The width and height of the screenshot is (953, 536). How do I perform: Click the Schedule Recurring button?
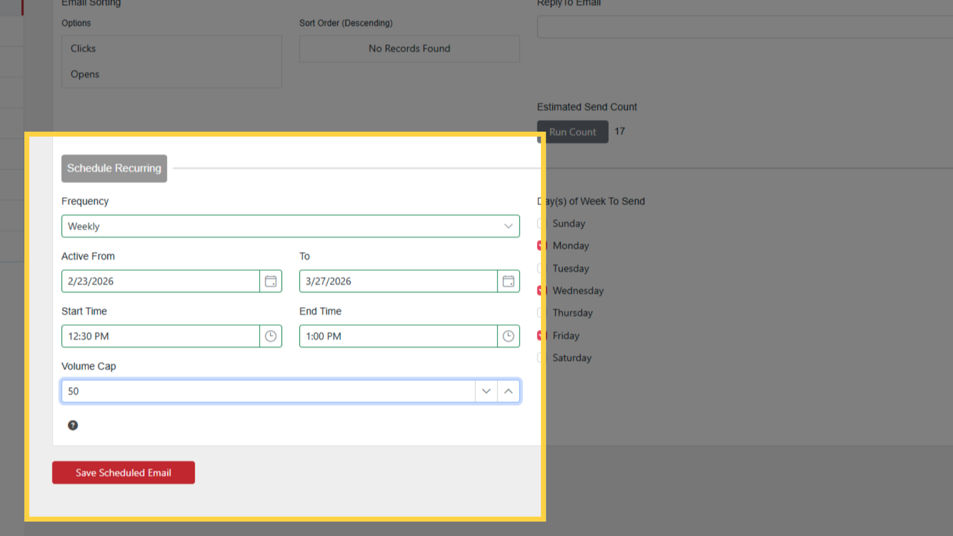pyautogui.click(x=114, y=168)
